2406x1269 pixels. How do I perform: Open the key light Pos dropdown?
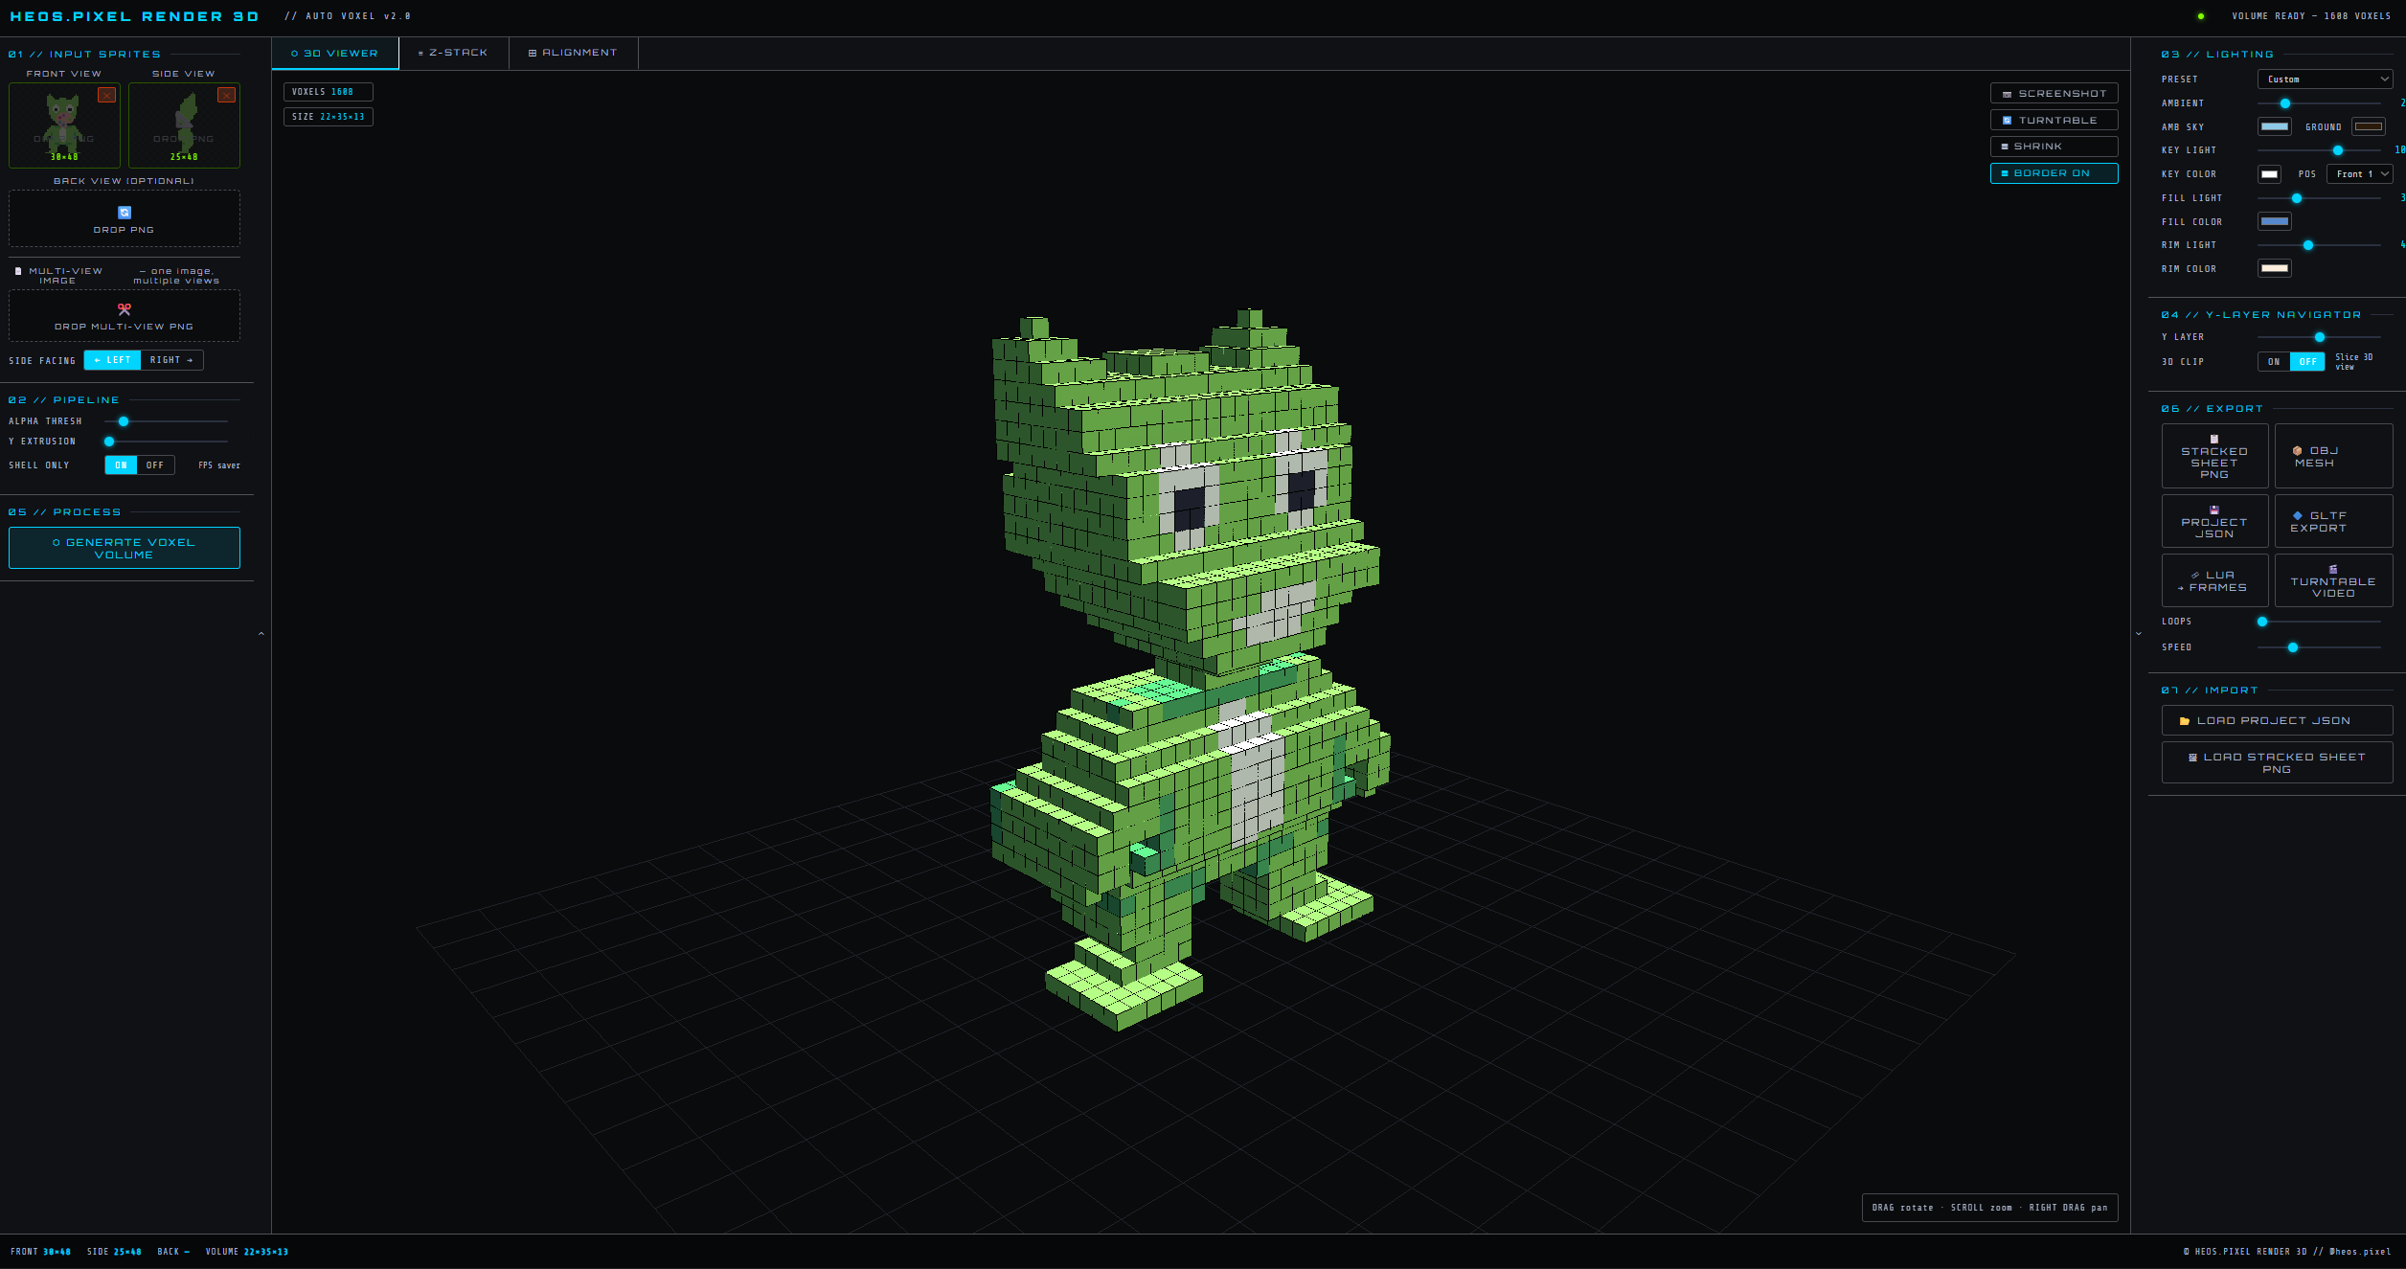[2358, 174]
